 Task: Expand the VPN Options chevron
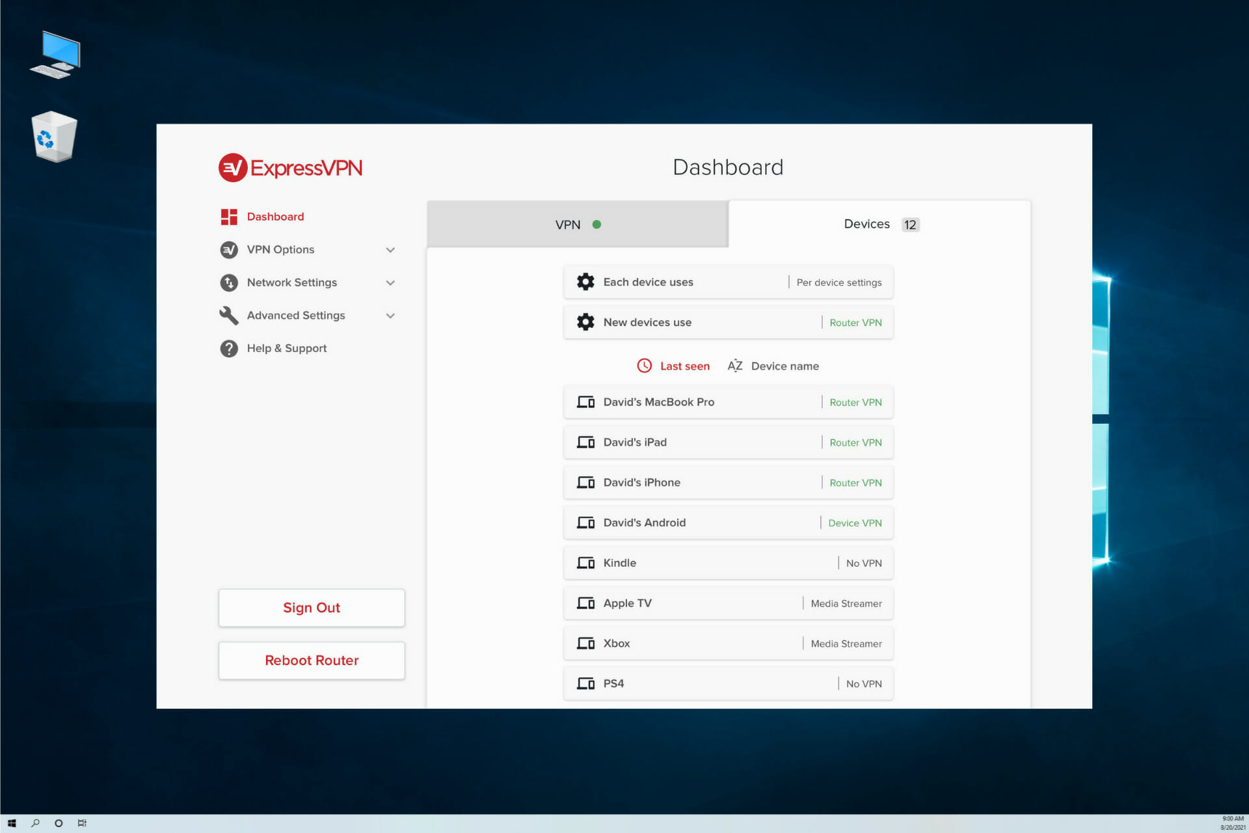(x=390, y=250)
